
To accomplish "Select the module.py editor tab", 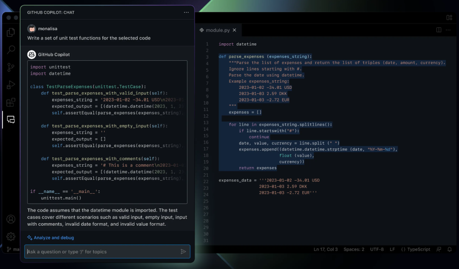I will click(218, 30).
